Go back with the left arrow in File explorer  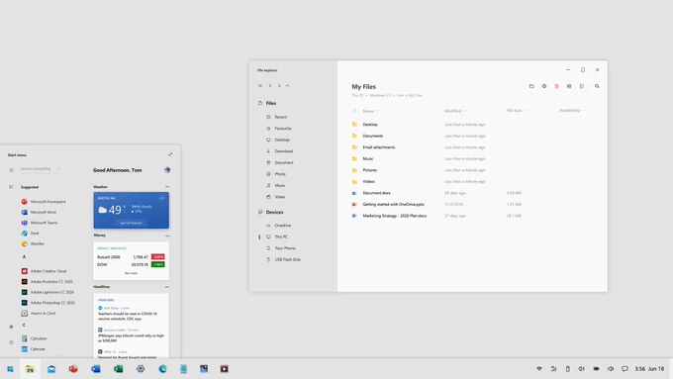coord(270,86)
